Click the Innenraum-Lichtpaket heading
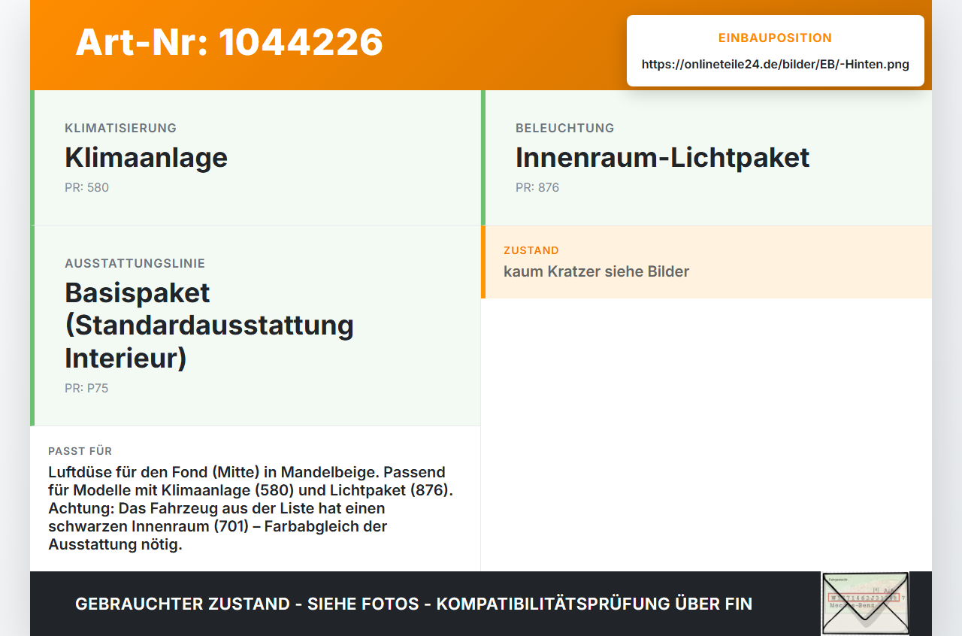Image resolution: width=962 pixels, height=636 pixels. coord(662,158)
